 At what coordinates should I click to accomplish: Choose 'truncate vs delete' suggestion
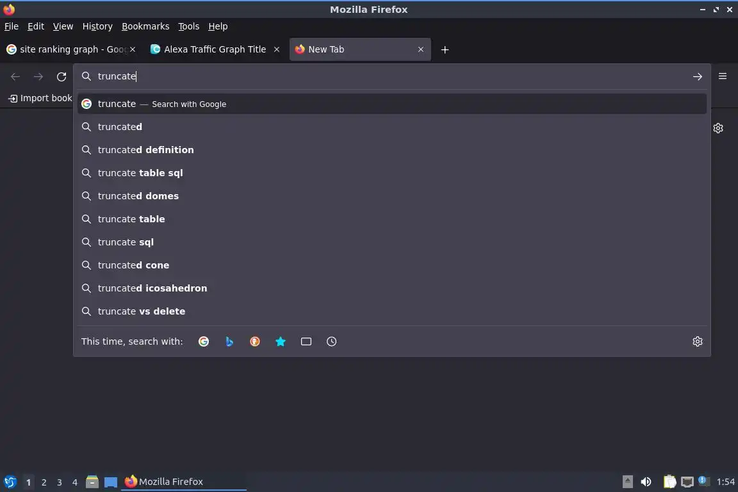pos(391,311)
